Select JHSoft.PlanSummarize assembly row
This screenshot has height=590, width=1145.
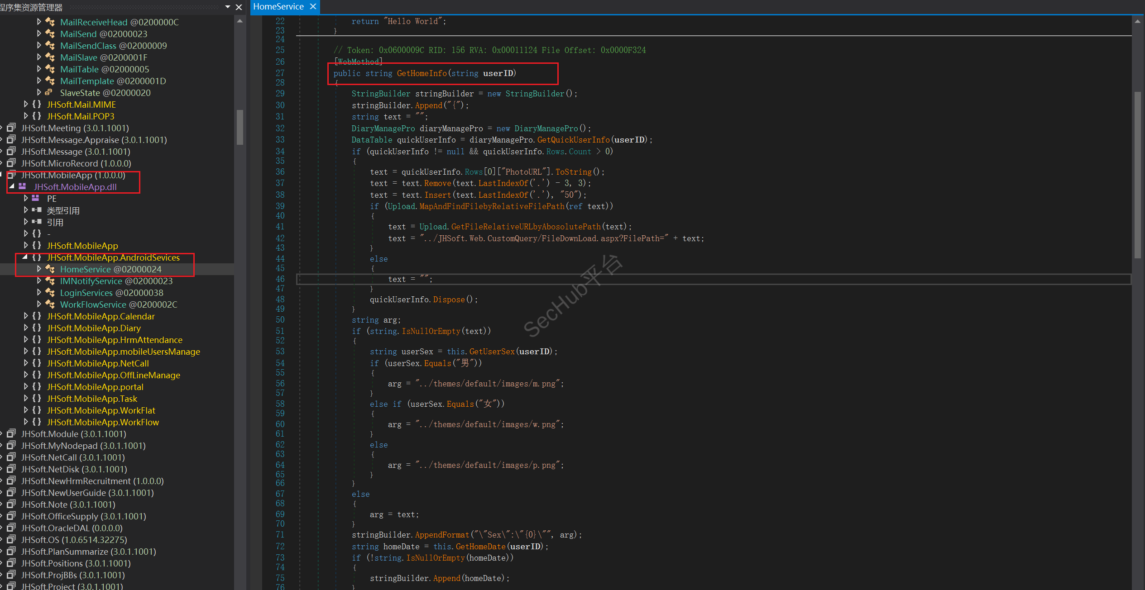[x=89, y=552]
